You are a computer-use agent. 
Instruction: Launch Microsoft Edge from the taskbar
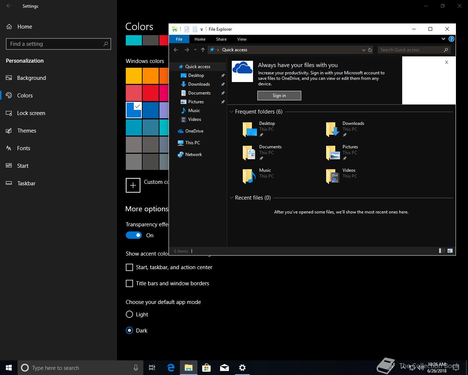coord(171,368)
